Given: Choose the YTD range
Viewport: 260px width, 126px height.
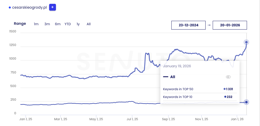Looking at the screenshot, I should click(68, 24).
